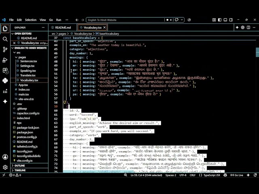Open the editor More Actions ellipsis
The height and width of the screenshot is (194, 259).
click(x=254, y=27)
